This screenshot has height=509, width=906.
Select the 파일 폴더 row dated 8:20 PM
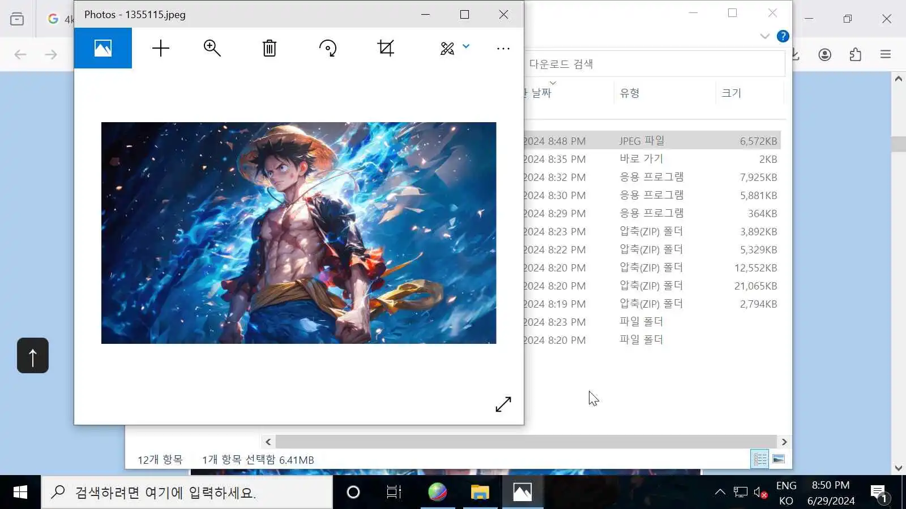[x=652, y=340]
